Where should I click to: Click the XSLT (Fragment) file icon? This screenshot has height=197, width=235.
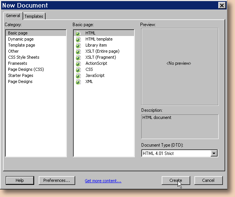tap(78, 58)
